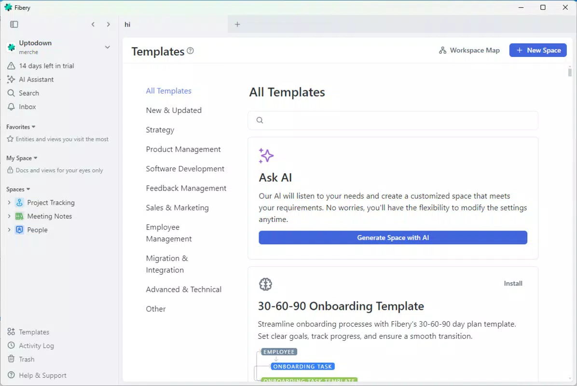Click the Fibery app icon in title bar
Screen dimensions: 577x386
pyautogui.click(x=8, y=7)
